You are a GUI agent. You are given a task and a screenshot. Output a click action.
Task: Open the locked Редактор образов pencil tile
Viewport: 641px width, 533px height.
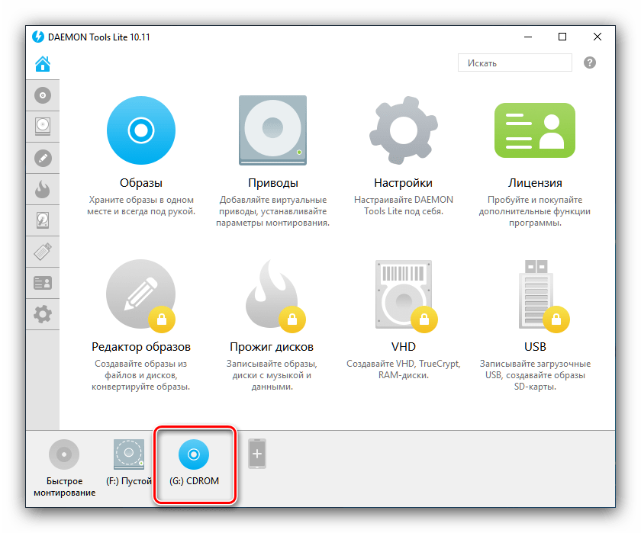coord(141,294)
